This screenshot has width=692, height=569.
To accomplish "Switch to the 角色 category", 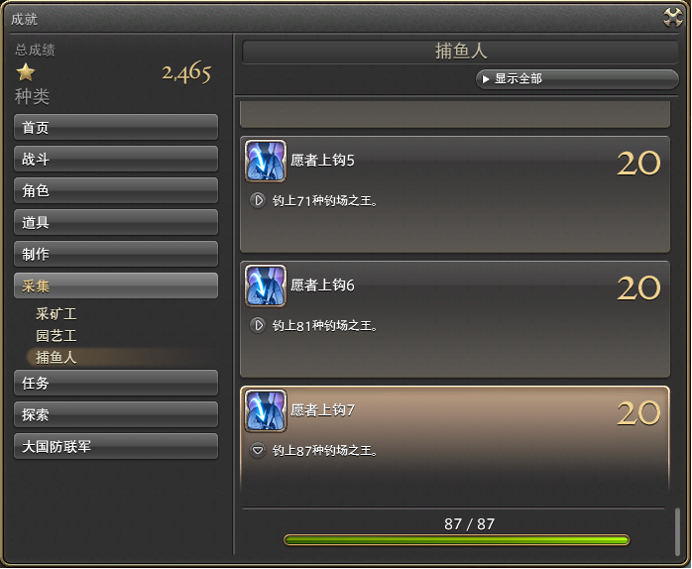I will [116, 190].
